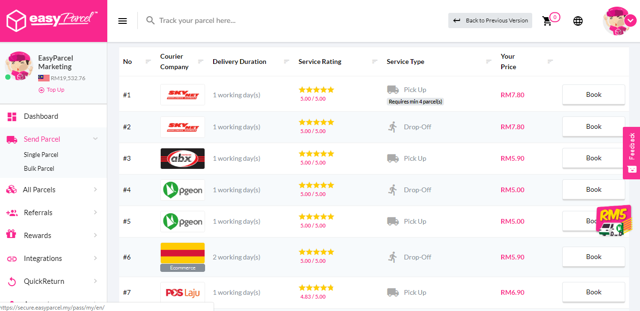
Task: Collapse the Send Parcel menu
Action: click(x=95, y=139)
